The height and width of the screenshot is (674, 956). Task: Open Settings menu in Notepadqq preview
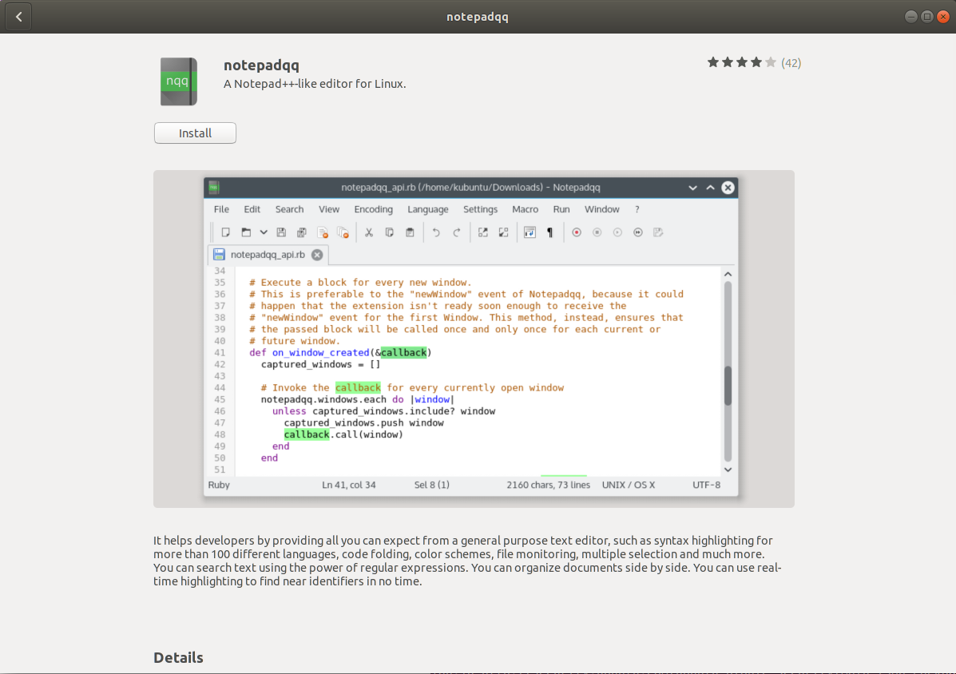point(480,209)
